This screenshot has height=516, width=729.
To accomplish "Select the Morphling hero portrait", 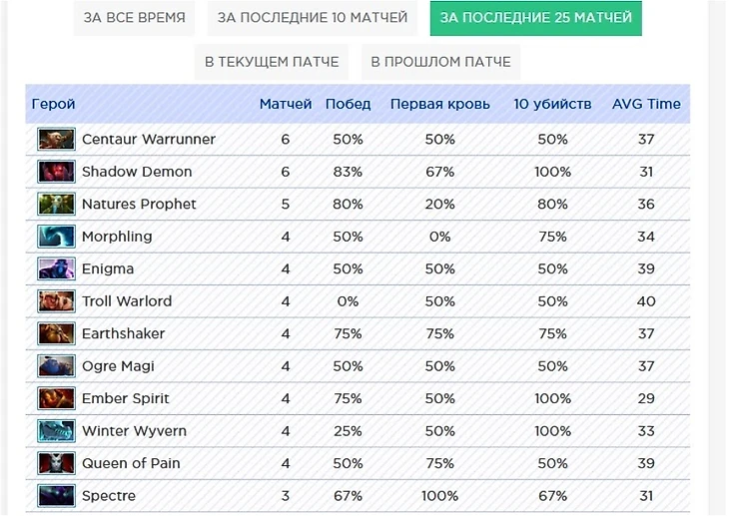I will (x=56, y=237).
